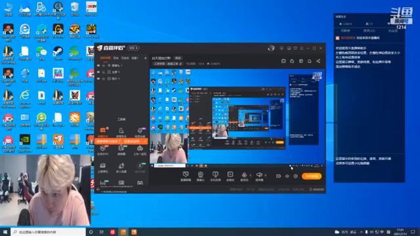Start recording with the camcorder icon

pos(278,176)
